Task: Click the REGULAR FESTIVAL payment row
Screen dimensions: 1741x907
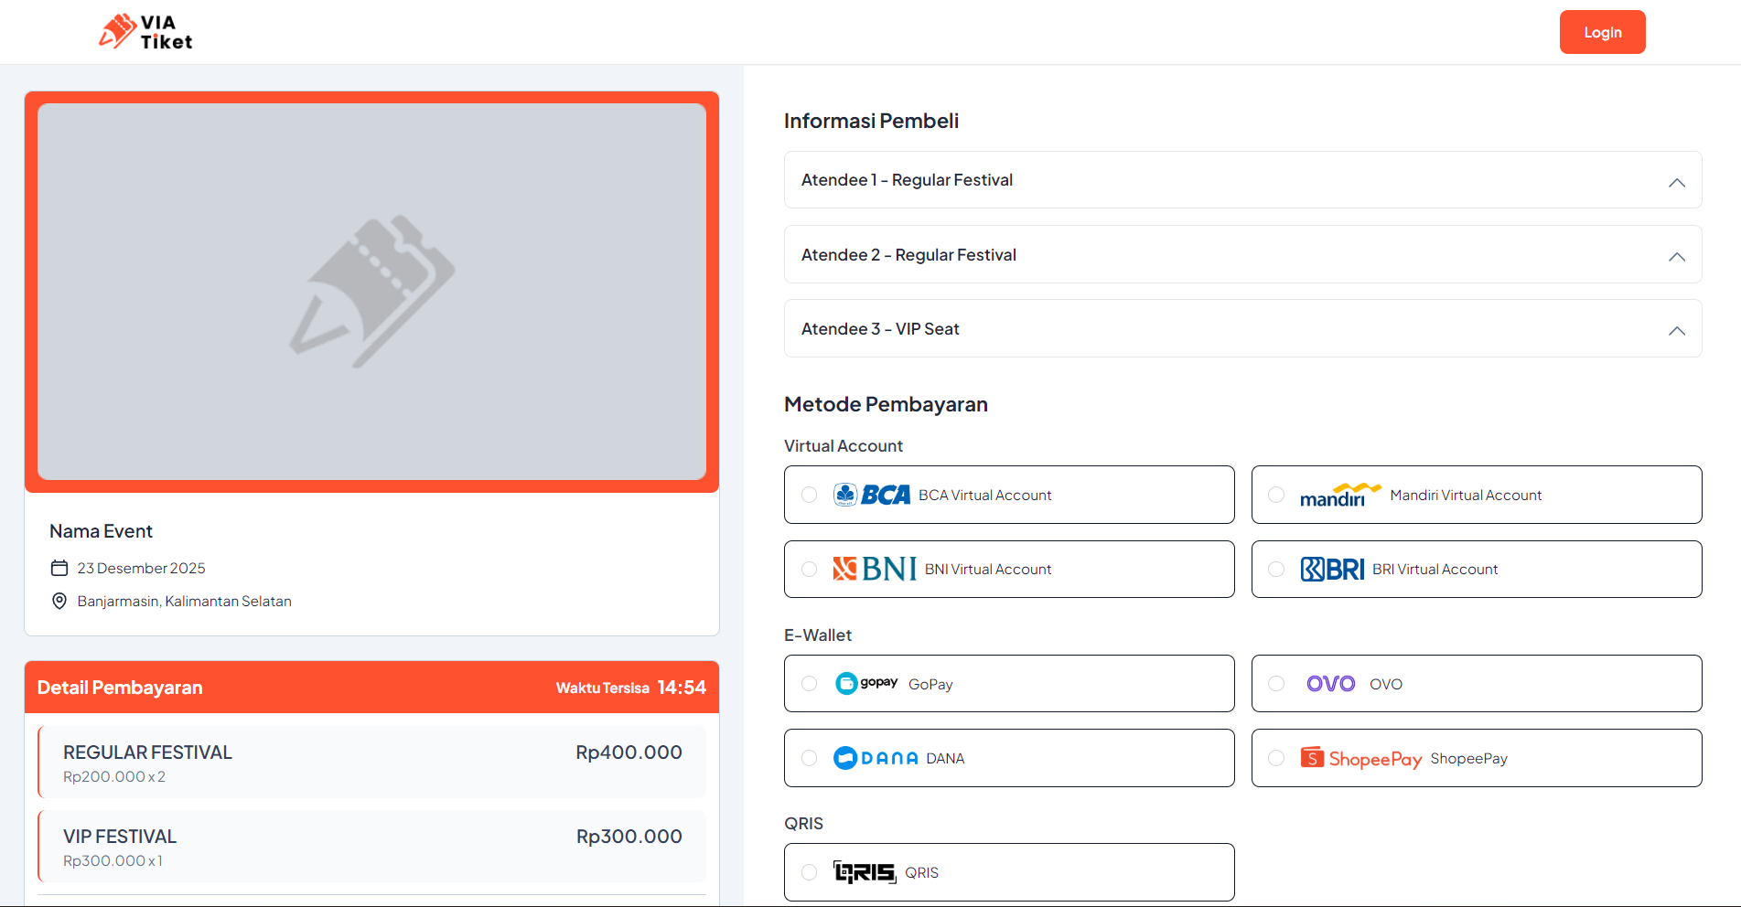Action: [x=371, y=763]
